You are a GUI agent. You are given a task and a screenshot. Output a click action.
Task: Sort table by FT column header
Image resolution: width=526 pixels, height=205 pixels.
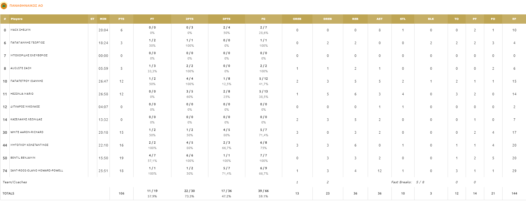(x=152, y=19)
